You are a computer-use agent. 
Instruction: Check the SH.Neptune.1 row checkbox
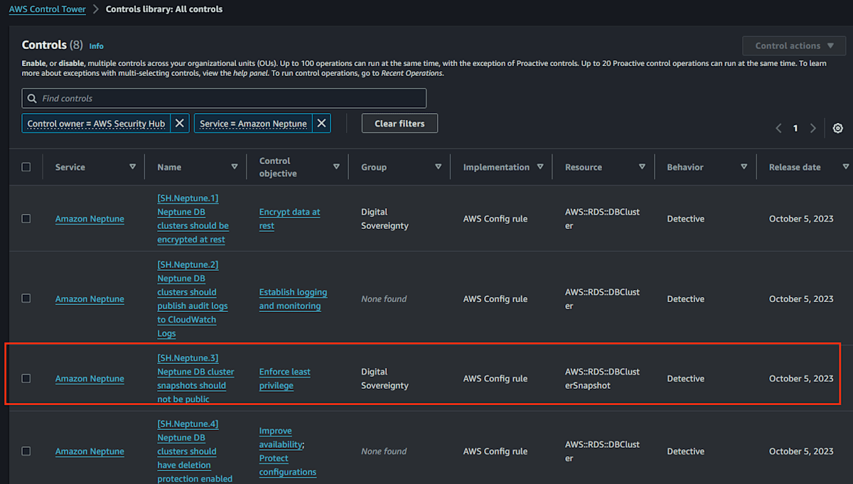(26, 219)
